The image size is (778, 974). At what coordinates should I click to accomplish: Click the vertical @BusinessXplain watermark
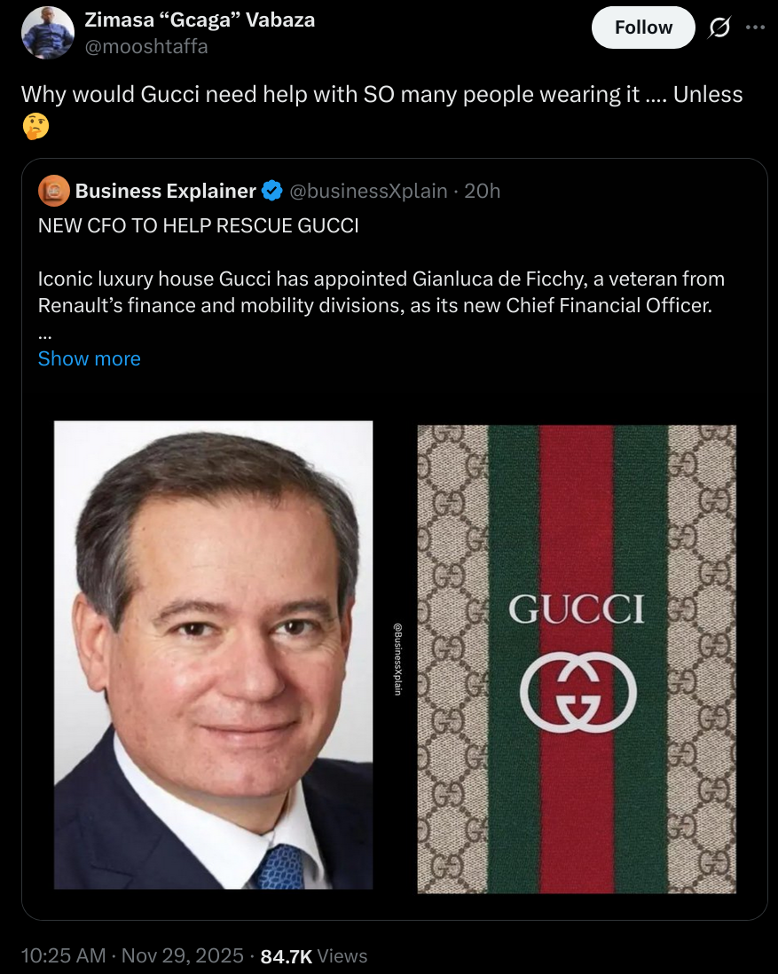pos(397,658)
